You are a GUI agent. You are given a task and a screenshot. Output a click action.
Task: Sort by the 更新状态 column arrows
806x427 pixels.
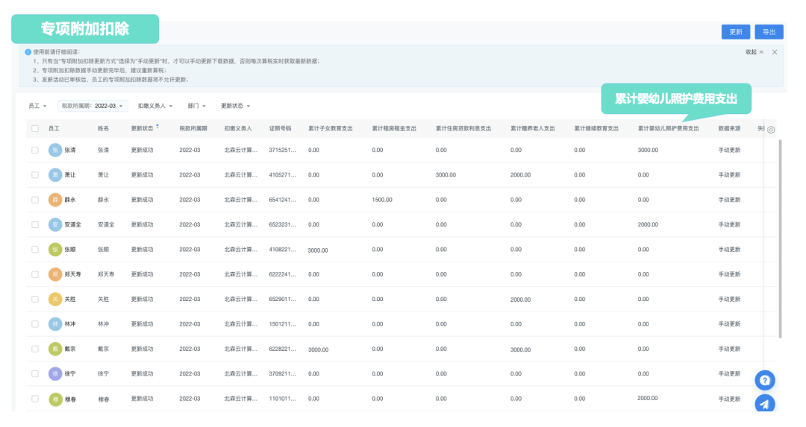pos(157,126)
